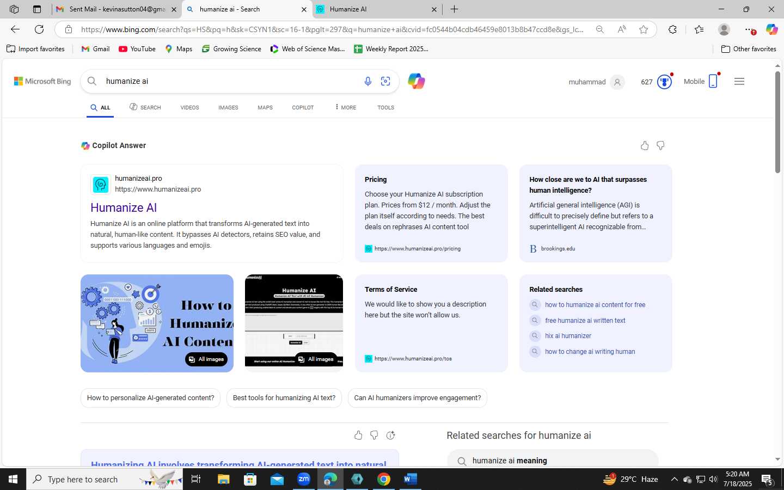The image size is (784, 490).
Task: Select the VIDEOS tab
Action: [x=189, y=108]
